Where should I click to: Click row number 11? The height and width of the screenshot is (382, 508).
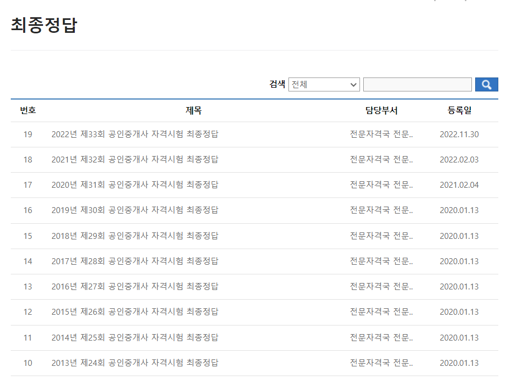pos(28,338)
